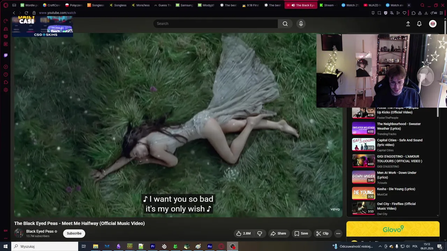Click the translate page icon
The image size is (447, 251).
click(x=392, y=13)
